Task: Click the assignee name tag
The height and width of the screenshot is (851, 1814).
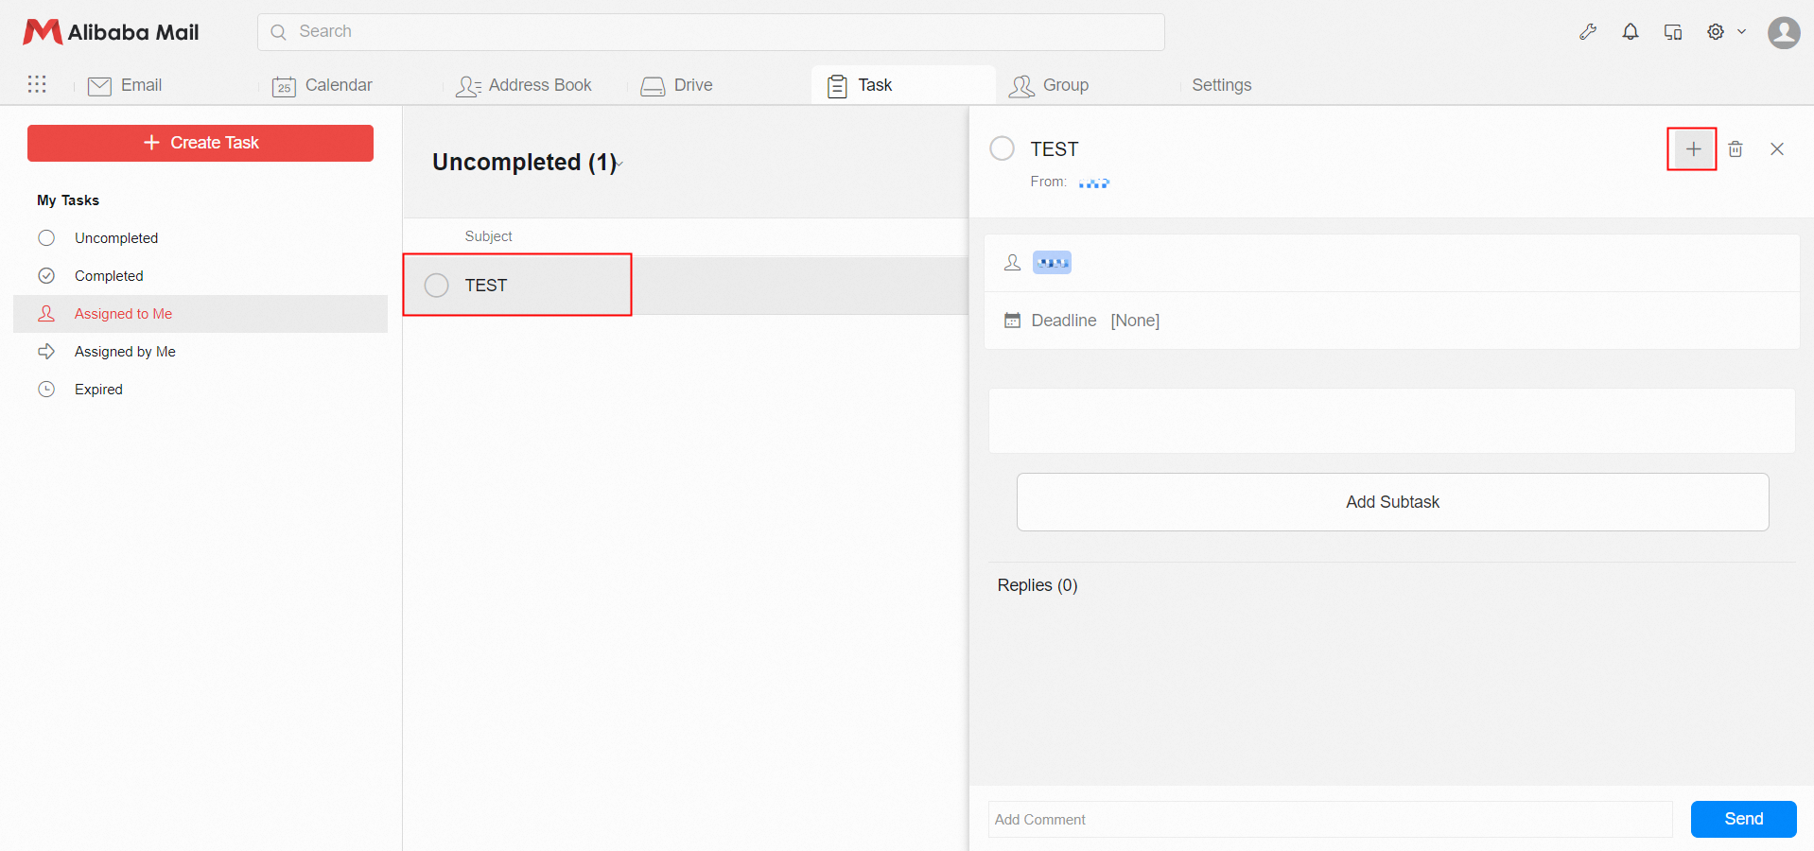Action: pyautogui.click(x=1052, y=263)
